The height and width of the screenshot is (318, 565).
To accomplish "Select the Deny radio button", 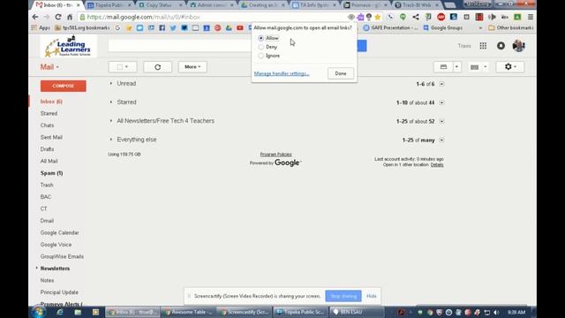I will click(261, 47).
